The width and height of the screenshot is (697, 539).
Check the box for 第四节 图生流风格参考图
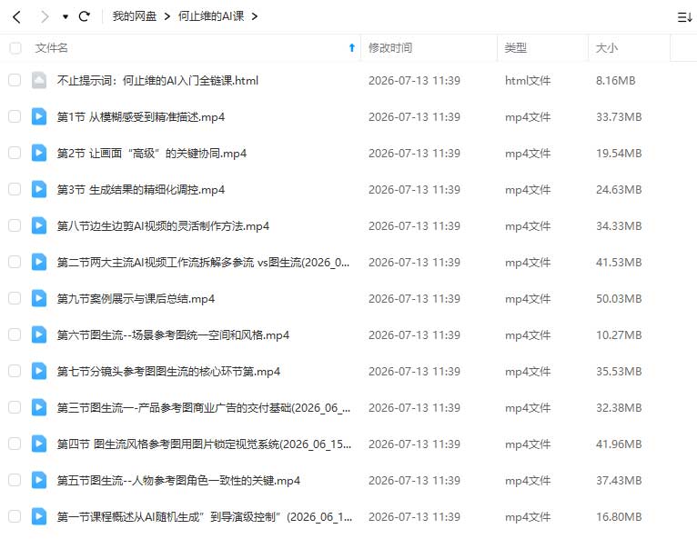pyautogui.click(x=15, y=444)
